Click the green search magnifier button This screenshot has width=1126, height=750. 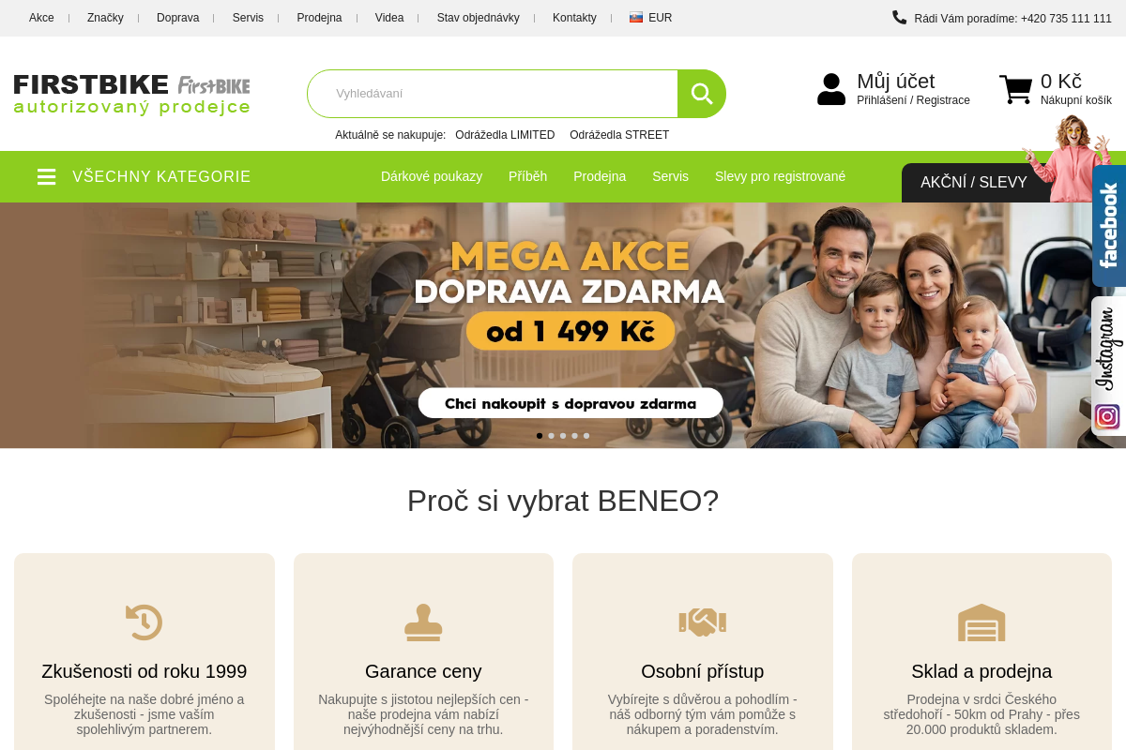[x=702, y=94]
